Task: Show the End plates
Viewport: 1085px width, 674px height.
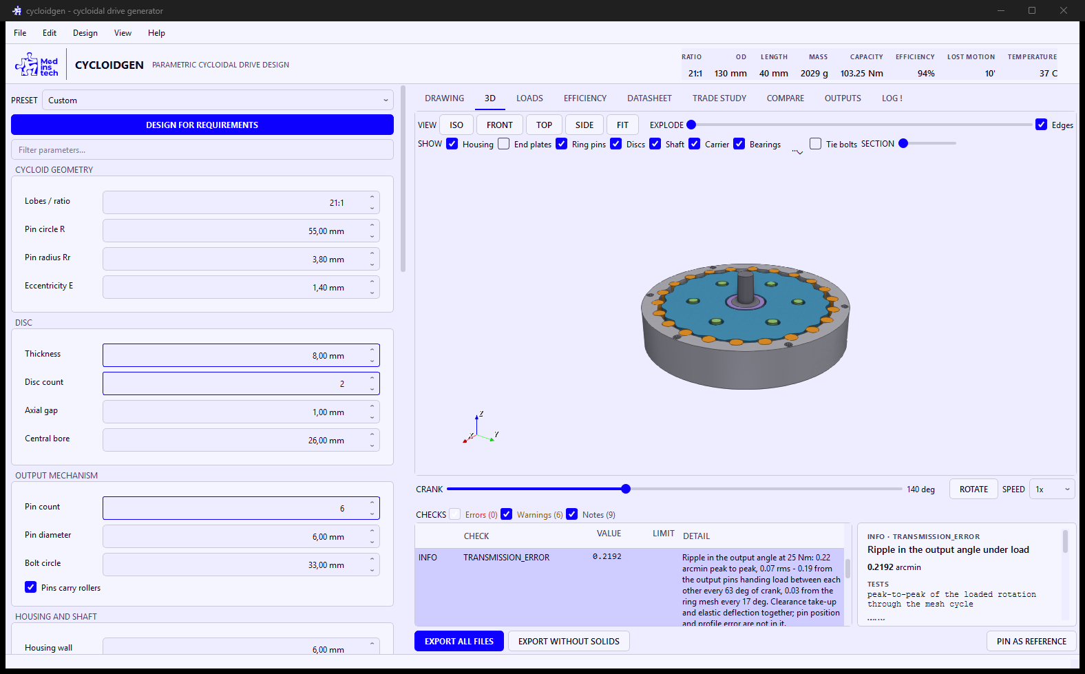Action: pyautogui.click(x=504, y=144)
